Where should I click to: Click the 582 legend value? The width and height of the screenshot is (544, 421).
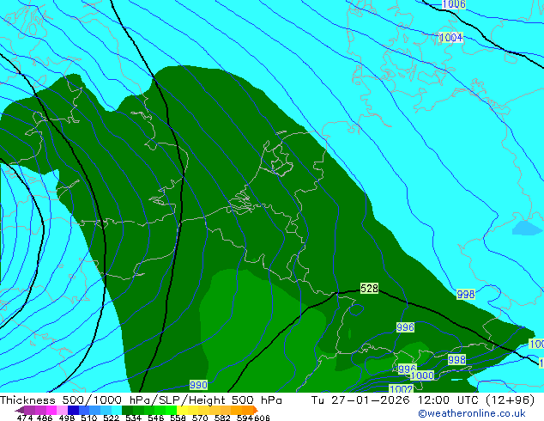tap(222, 418)
